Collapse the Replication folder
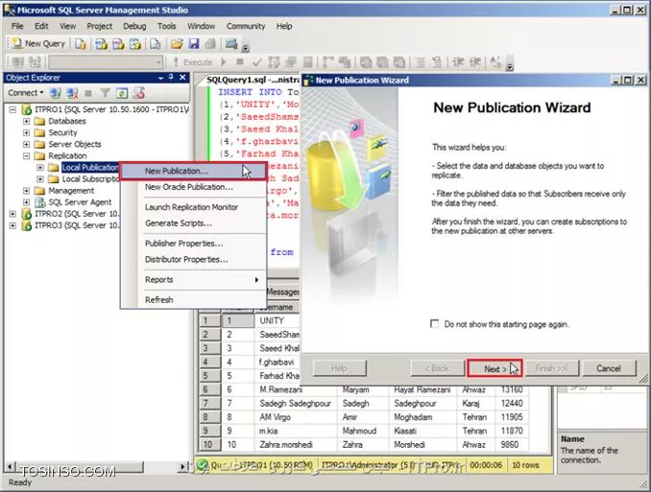Screen dimensions: 651x492 click(x=26, y=156)
